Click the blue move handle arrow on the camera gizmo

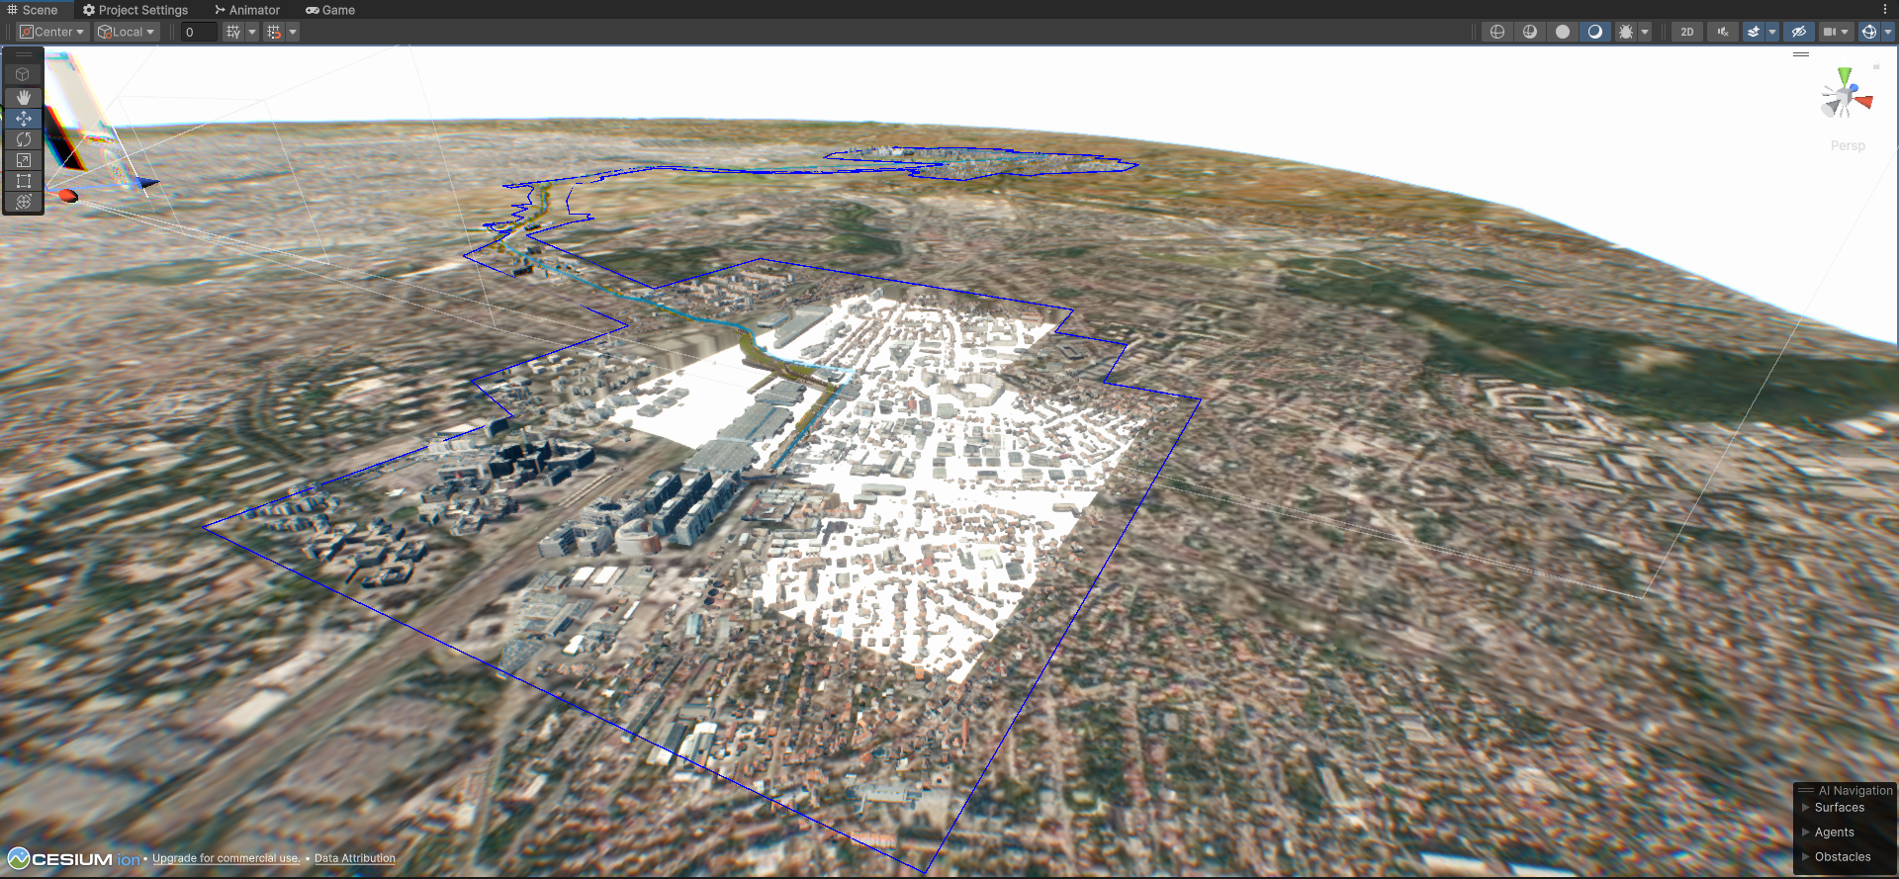146,183
